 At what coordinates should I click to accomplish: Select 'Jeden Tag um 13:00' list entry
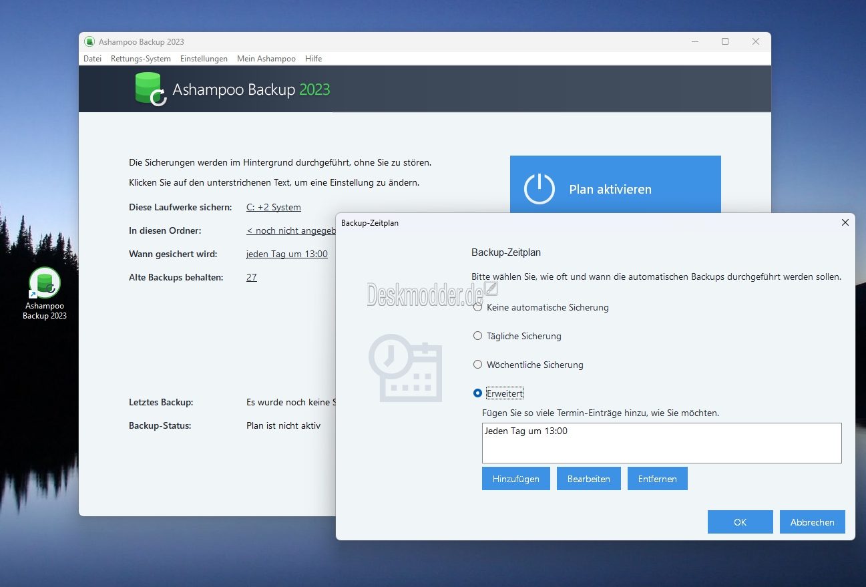click(526, 431)
